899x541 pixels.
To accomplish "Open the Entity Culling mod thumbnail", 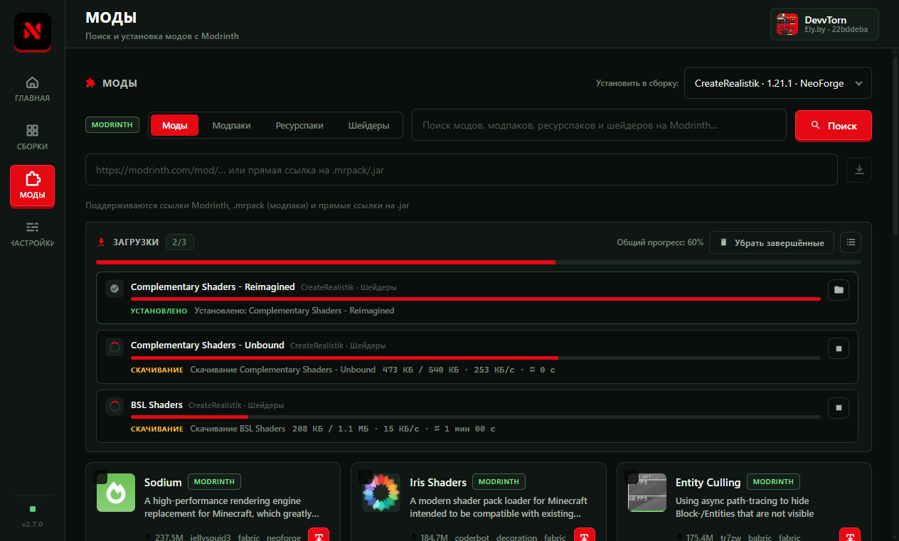I will (x=647, y=493).
